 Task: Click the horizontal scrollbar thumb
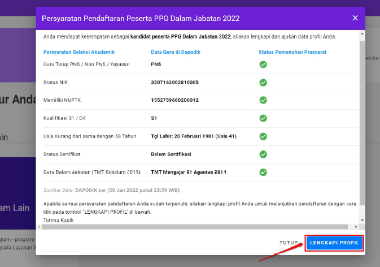(195, 227)
